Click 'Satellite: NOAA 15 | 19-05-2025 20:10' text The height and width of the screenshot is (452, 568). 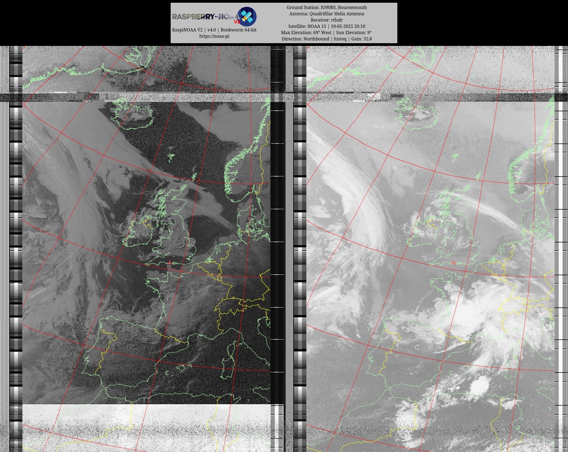click(x=327, y=26)
